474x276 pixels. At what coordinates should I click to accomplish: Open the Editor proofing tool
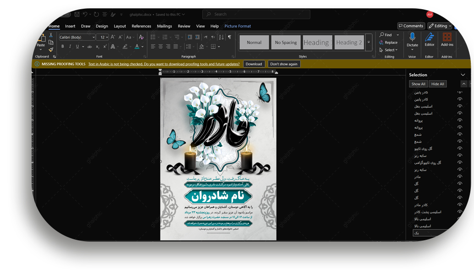tap(430, 39)
